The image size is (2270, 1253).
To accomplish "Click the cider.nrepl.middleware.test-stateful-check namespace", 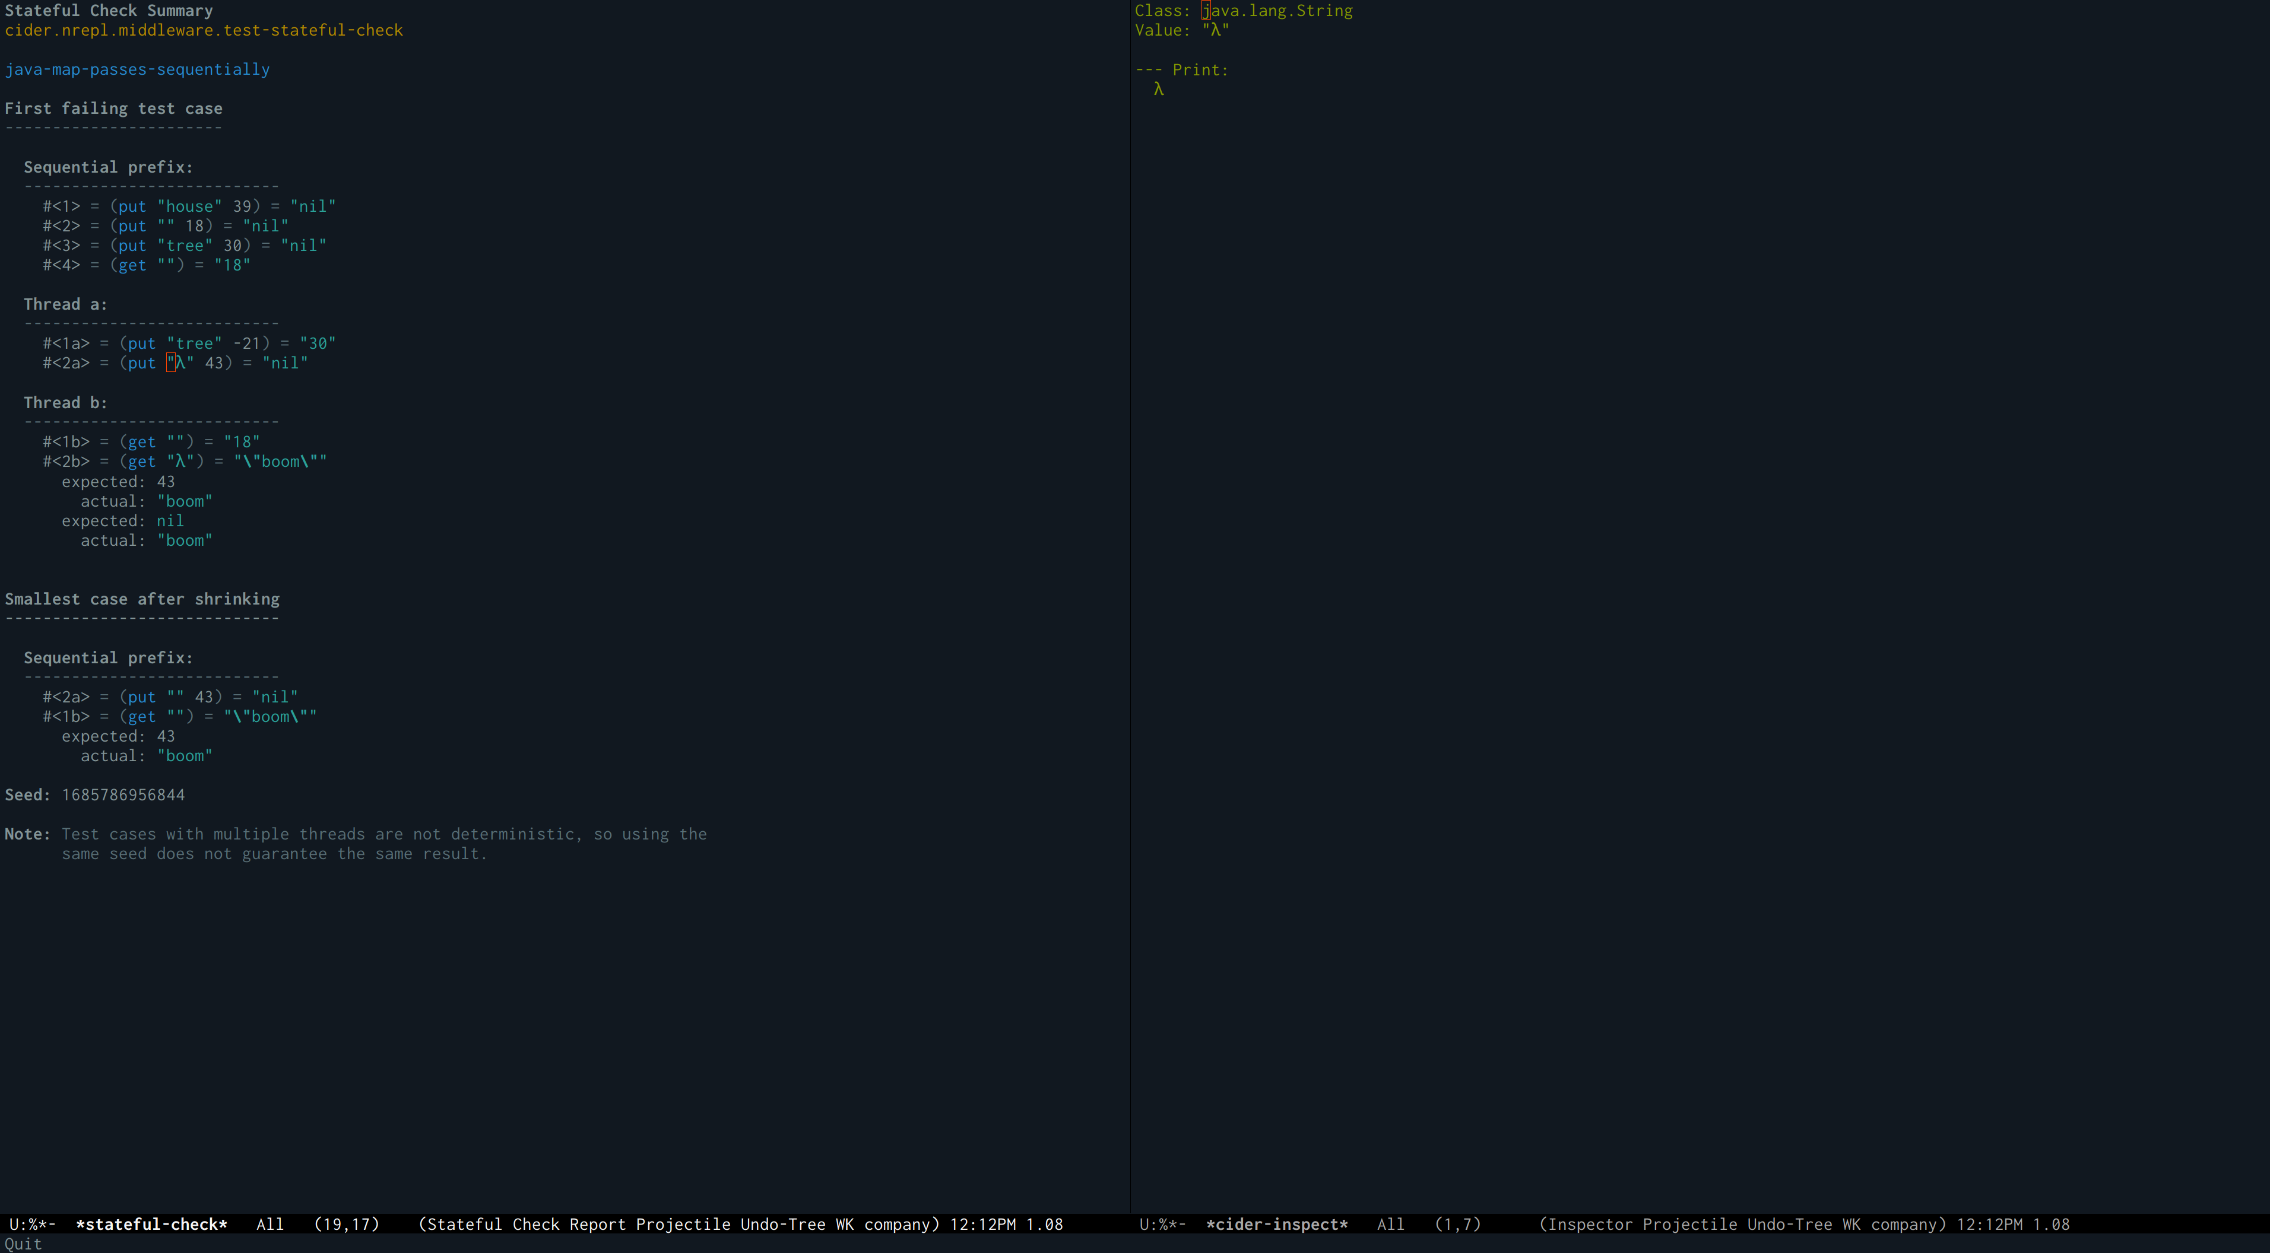I will (204, 30).
